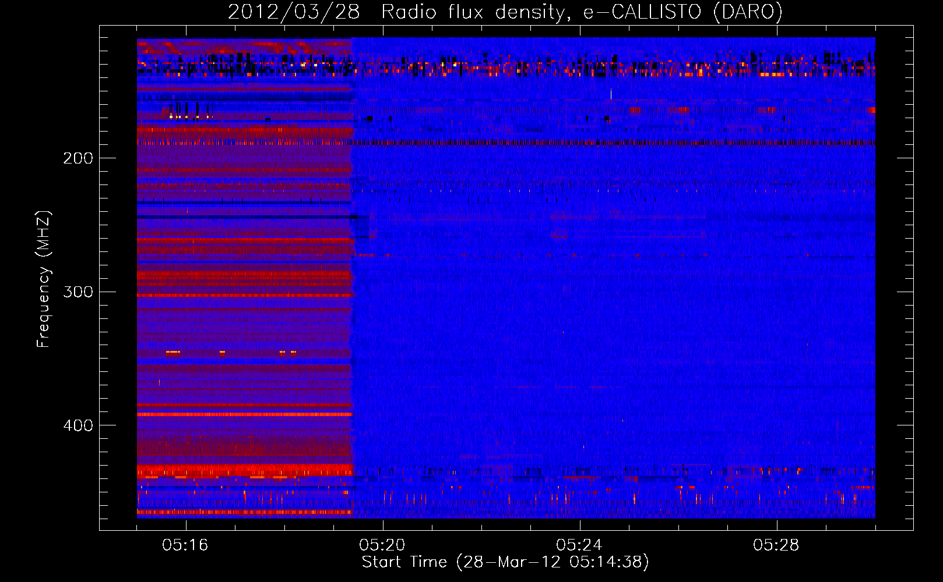Click the 'Start Time (28-Mar-12 05:14:38)' label
943x582 pixels.
(x=505, y=562)
